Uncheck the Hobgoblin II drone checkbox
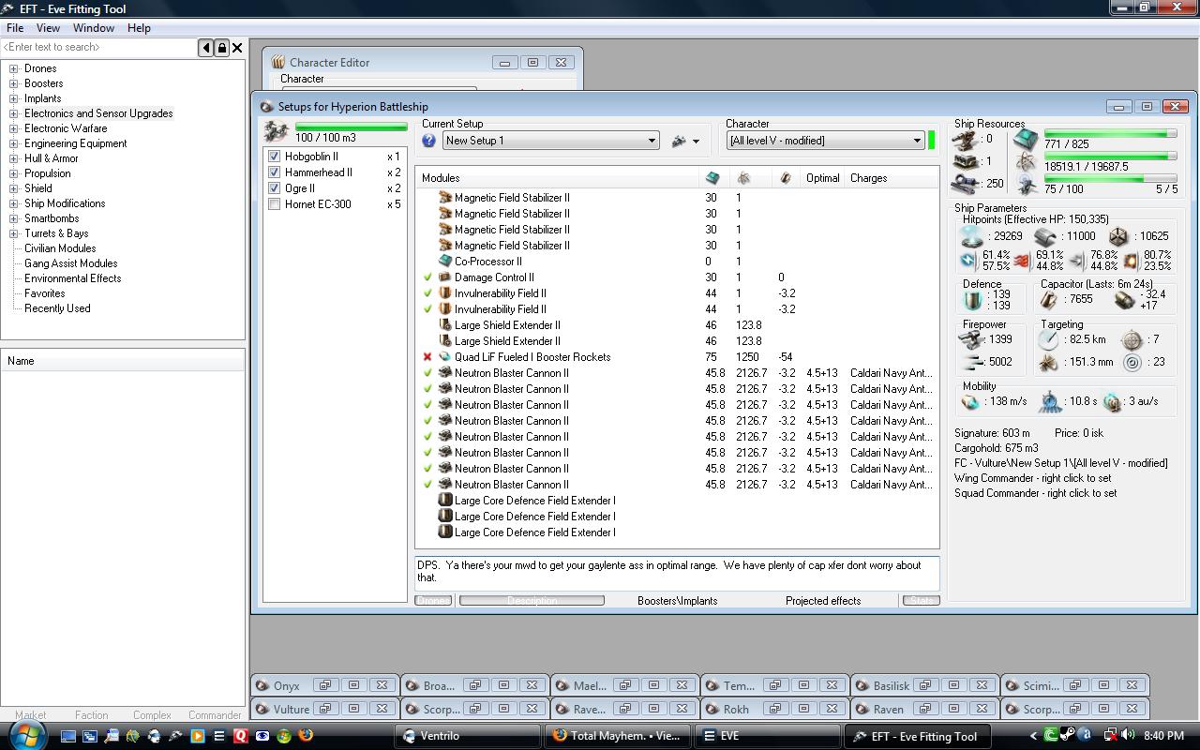This screenshot has height=750, width=1200. 274,157
